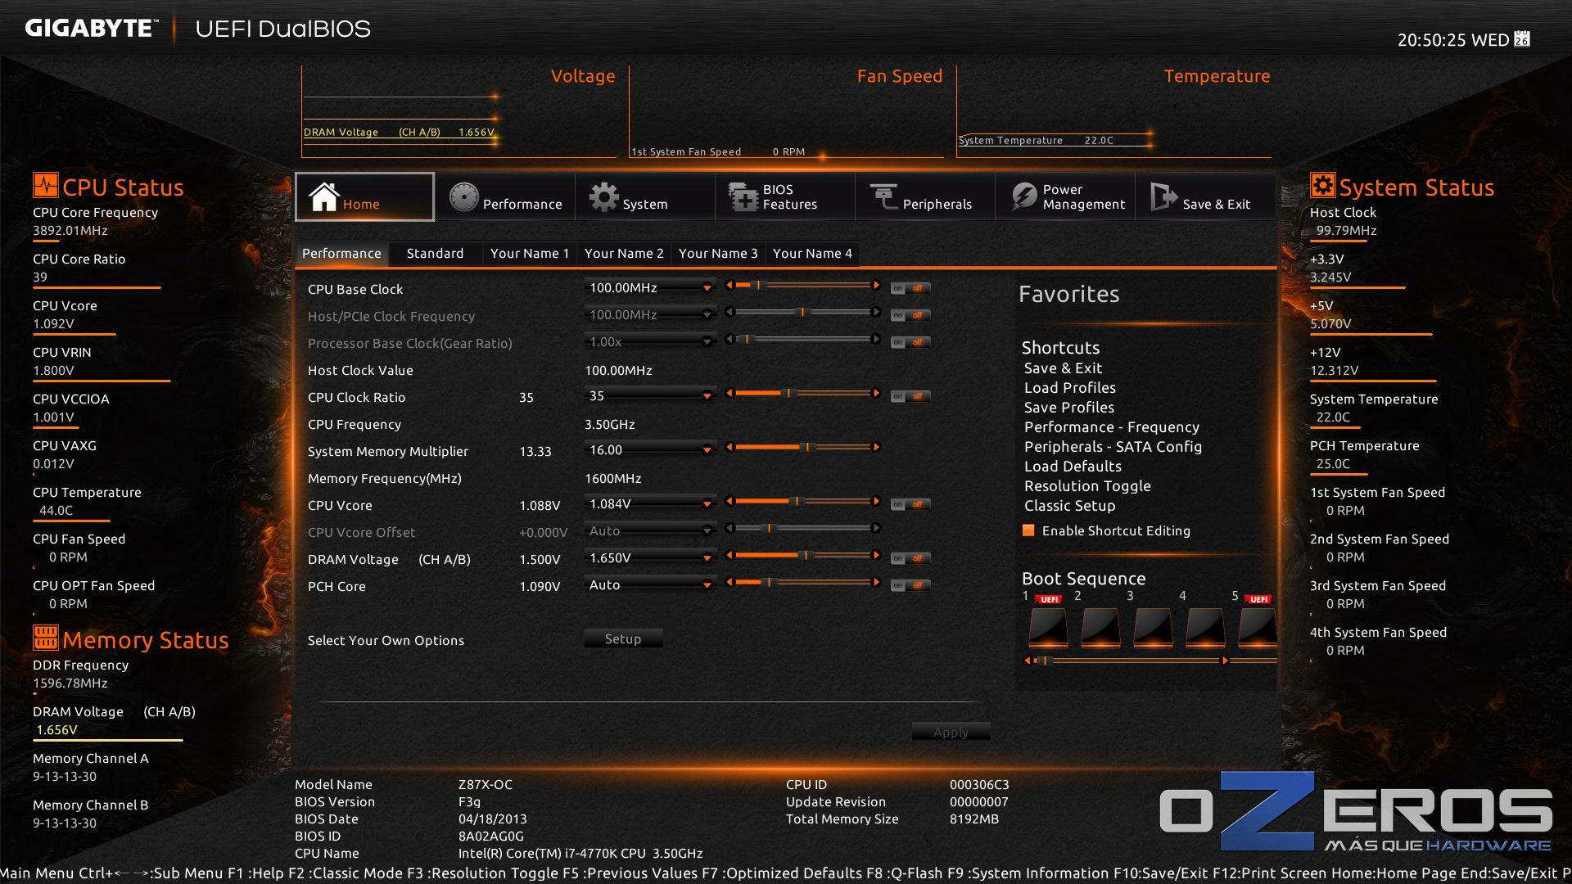Toggle the Host/PCIe Clock Frequency on/off switch

(x=910, y=315)
